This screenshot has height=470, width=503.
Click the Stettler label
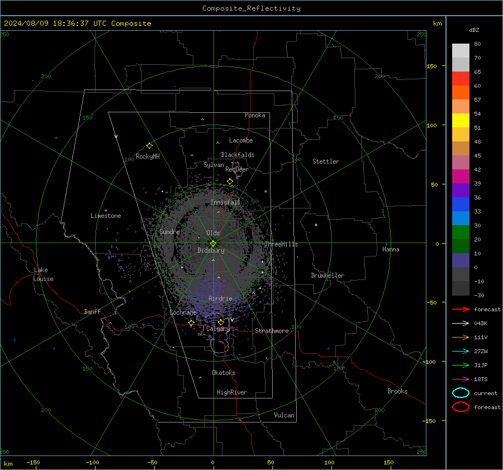point(326,162)
